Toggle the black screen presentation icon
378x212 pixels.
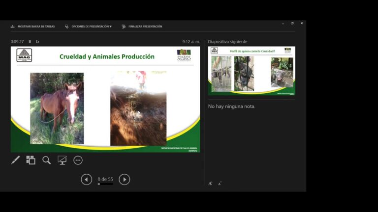coord(62,160)
